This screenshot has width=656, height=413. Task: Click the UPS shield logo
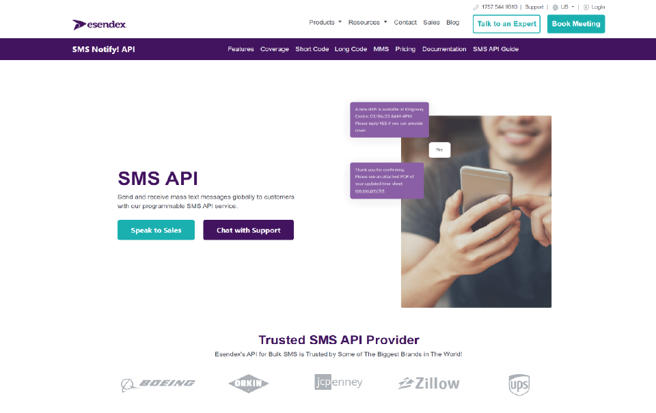click(x=519, y=384)
